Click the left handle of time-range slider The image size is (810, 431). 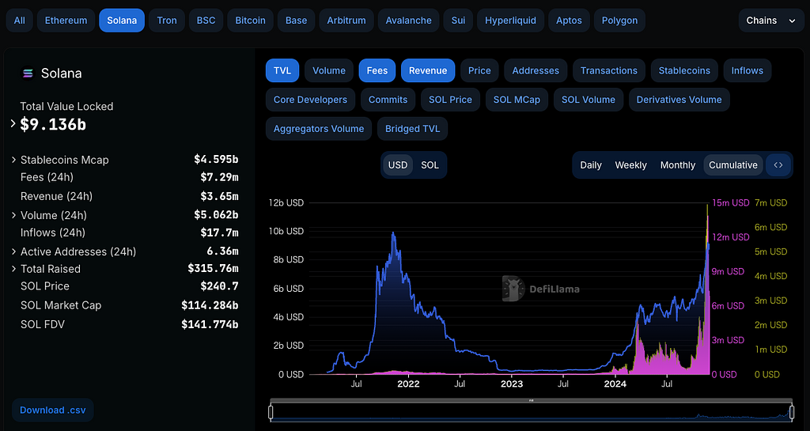(271, 412)
